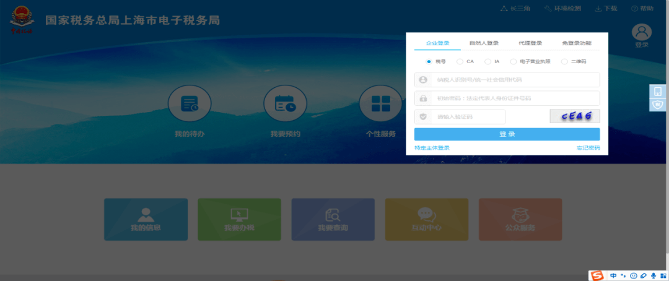Switch to the 自然人登录 tab
This screenshot has height=281, width=669.
[x=484, y=43]
